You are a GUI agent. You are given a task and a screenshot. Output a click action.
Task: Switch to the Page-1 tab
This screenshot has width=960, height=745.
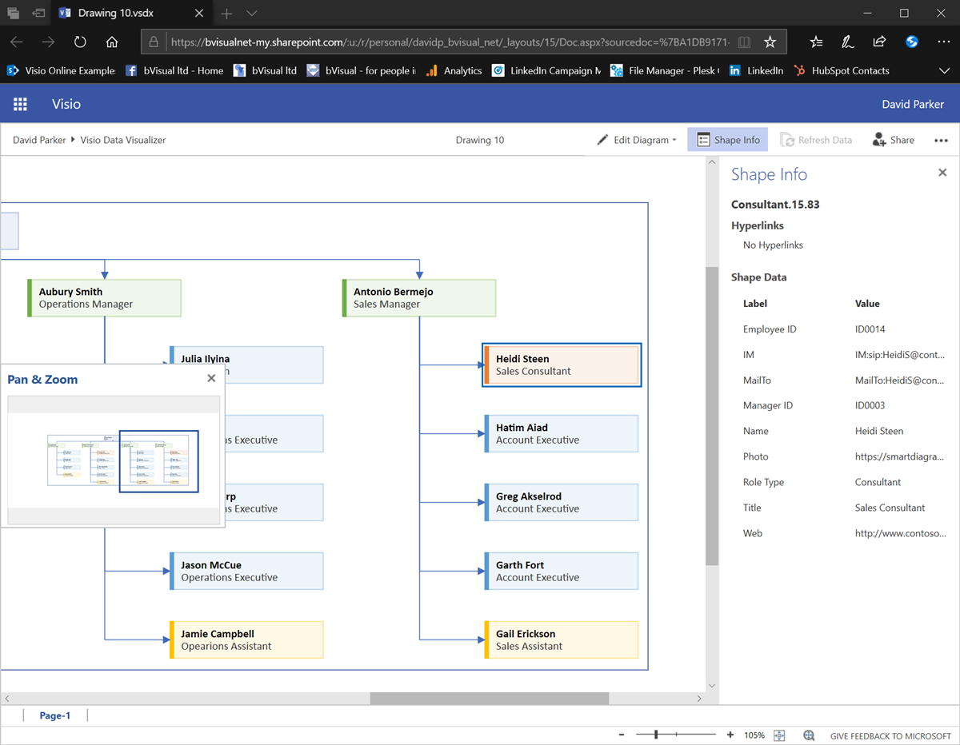[54, 715]
